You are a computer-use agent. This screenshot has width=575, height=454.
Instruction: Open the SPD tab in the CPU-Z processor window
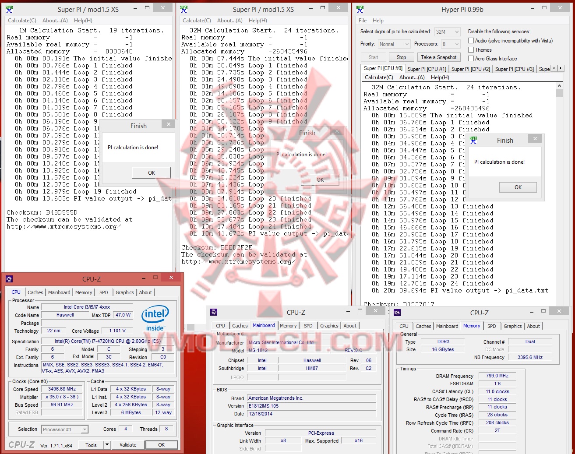pos(104,292)
